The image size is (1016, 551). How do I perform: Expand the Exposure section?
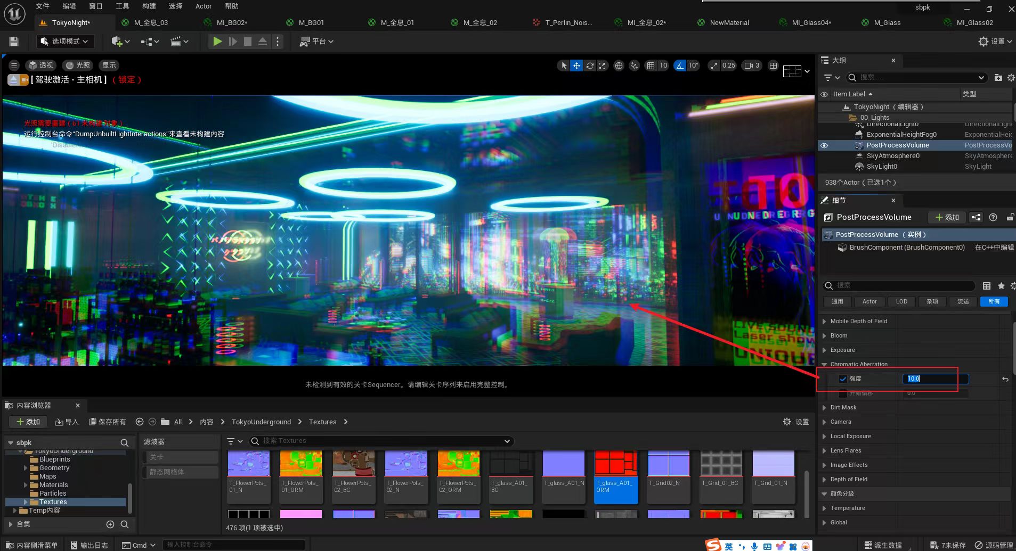[x=824, y=350]
